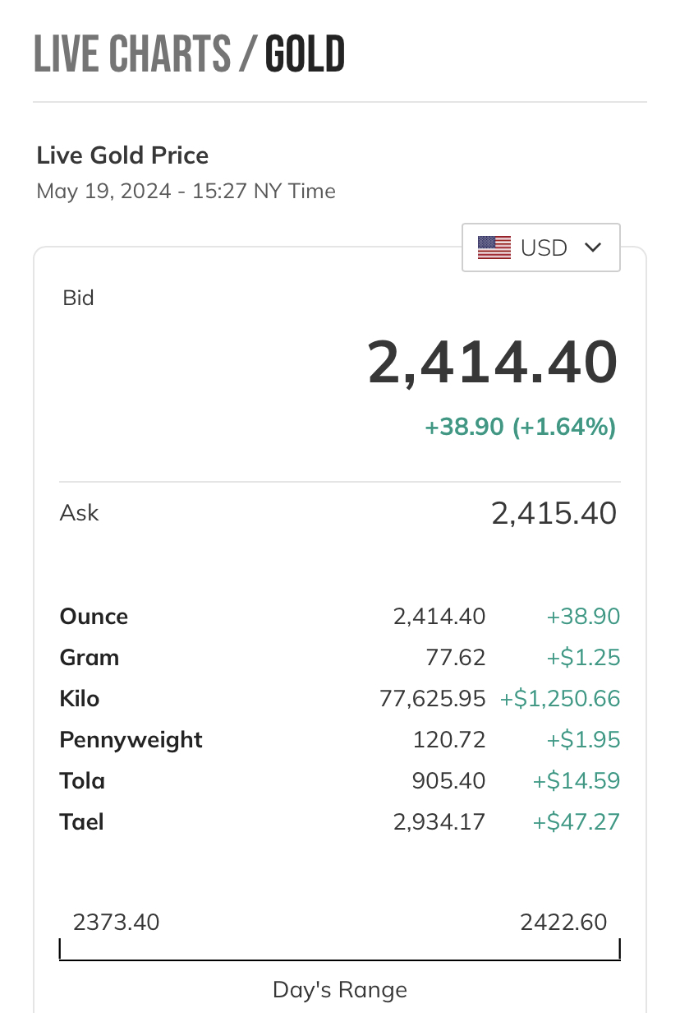Click the US flag icon
This screenshot has width=680, height=1013.
click(494, 247)
